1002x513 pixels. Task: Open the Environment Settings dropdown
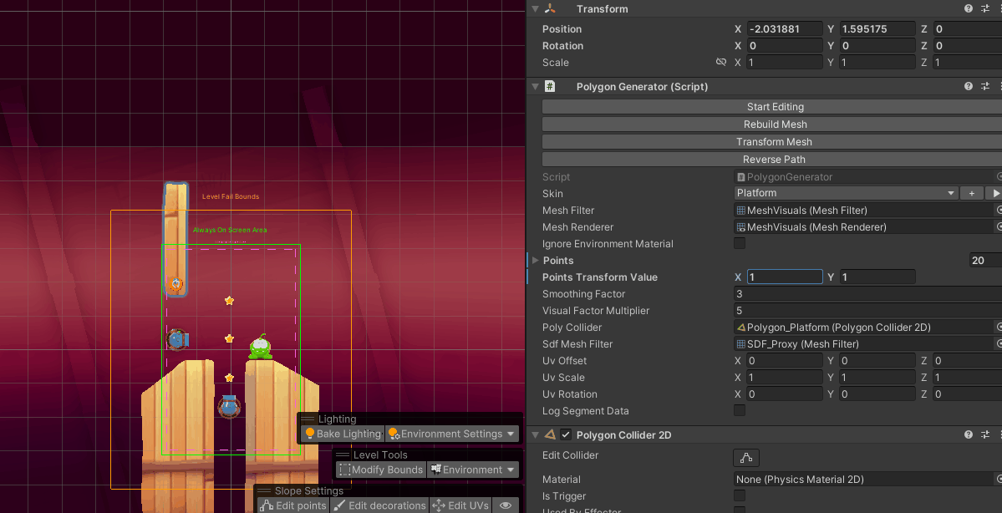tap(451, 434)
